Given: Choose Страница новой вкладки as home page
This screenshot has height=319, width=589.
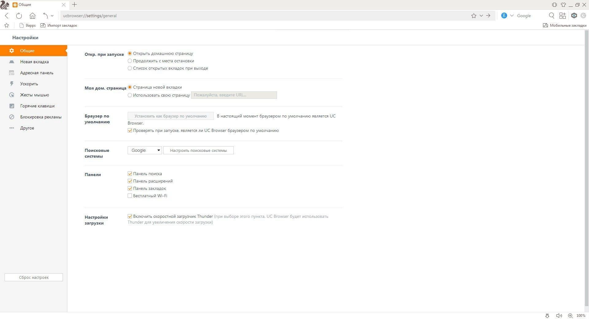Looking at the screenshot, I should click(130, 87).
